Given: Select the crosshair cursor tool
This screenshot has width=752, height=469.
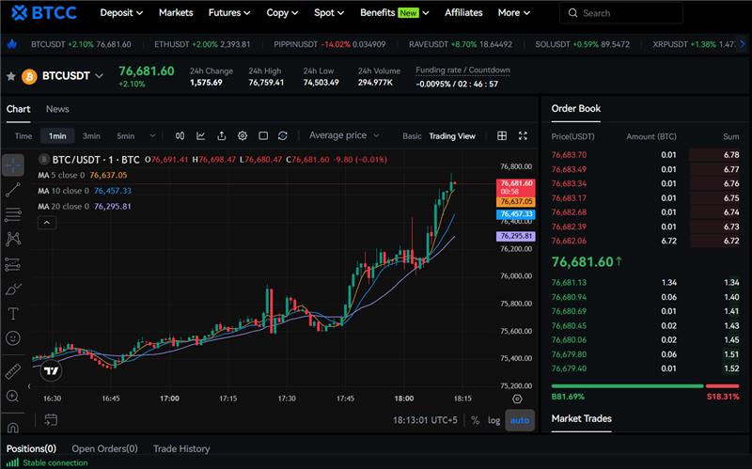Looking at the screenshot, I should pos(13,165).
